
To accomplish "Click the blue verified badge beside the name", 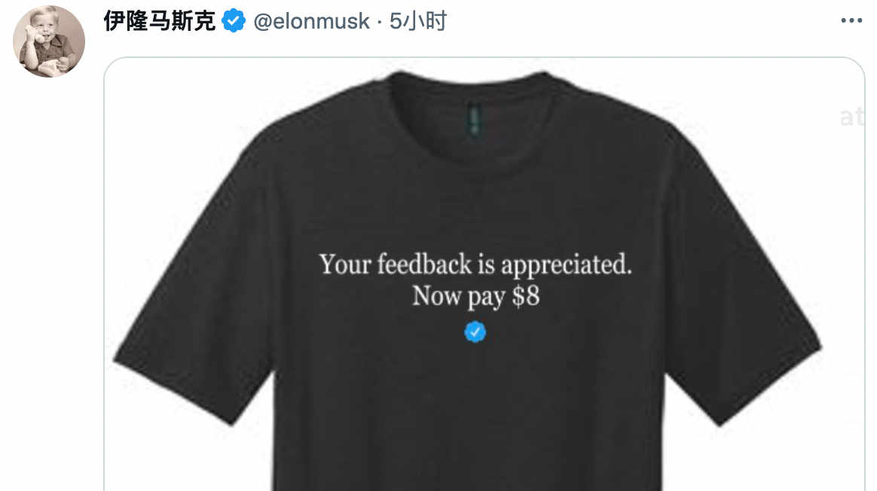I will coord(234,21).
